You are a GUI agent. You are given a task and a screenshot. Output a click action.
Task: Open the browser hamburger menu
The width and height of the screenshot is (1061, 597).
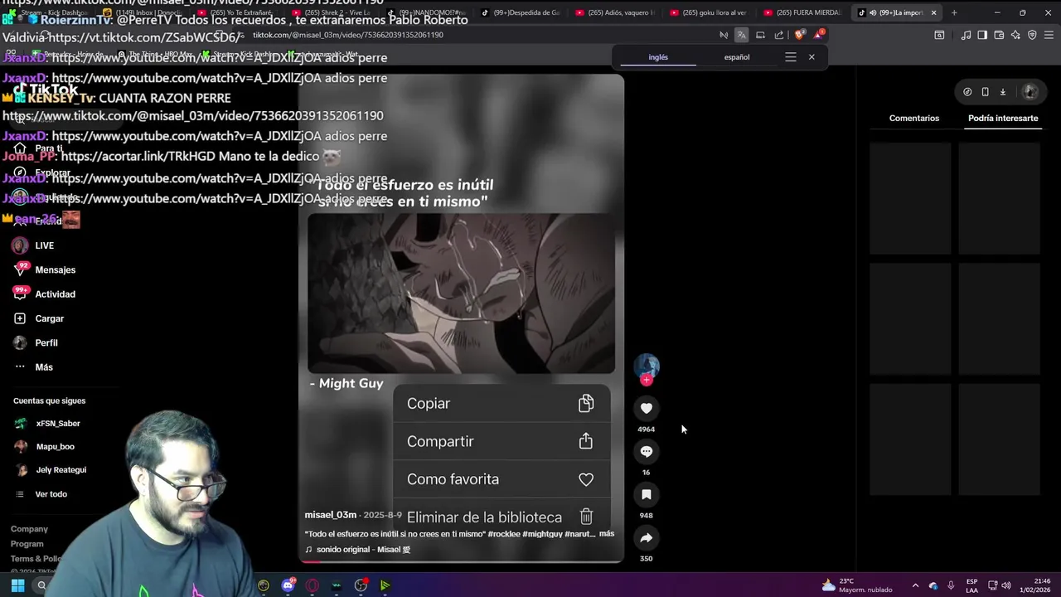[x=1049, y=35]
